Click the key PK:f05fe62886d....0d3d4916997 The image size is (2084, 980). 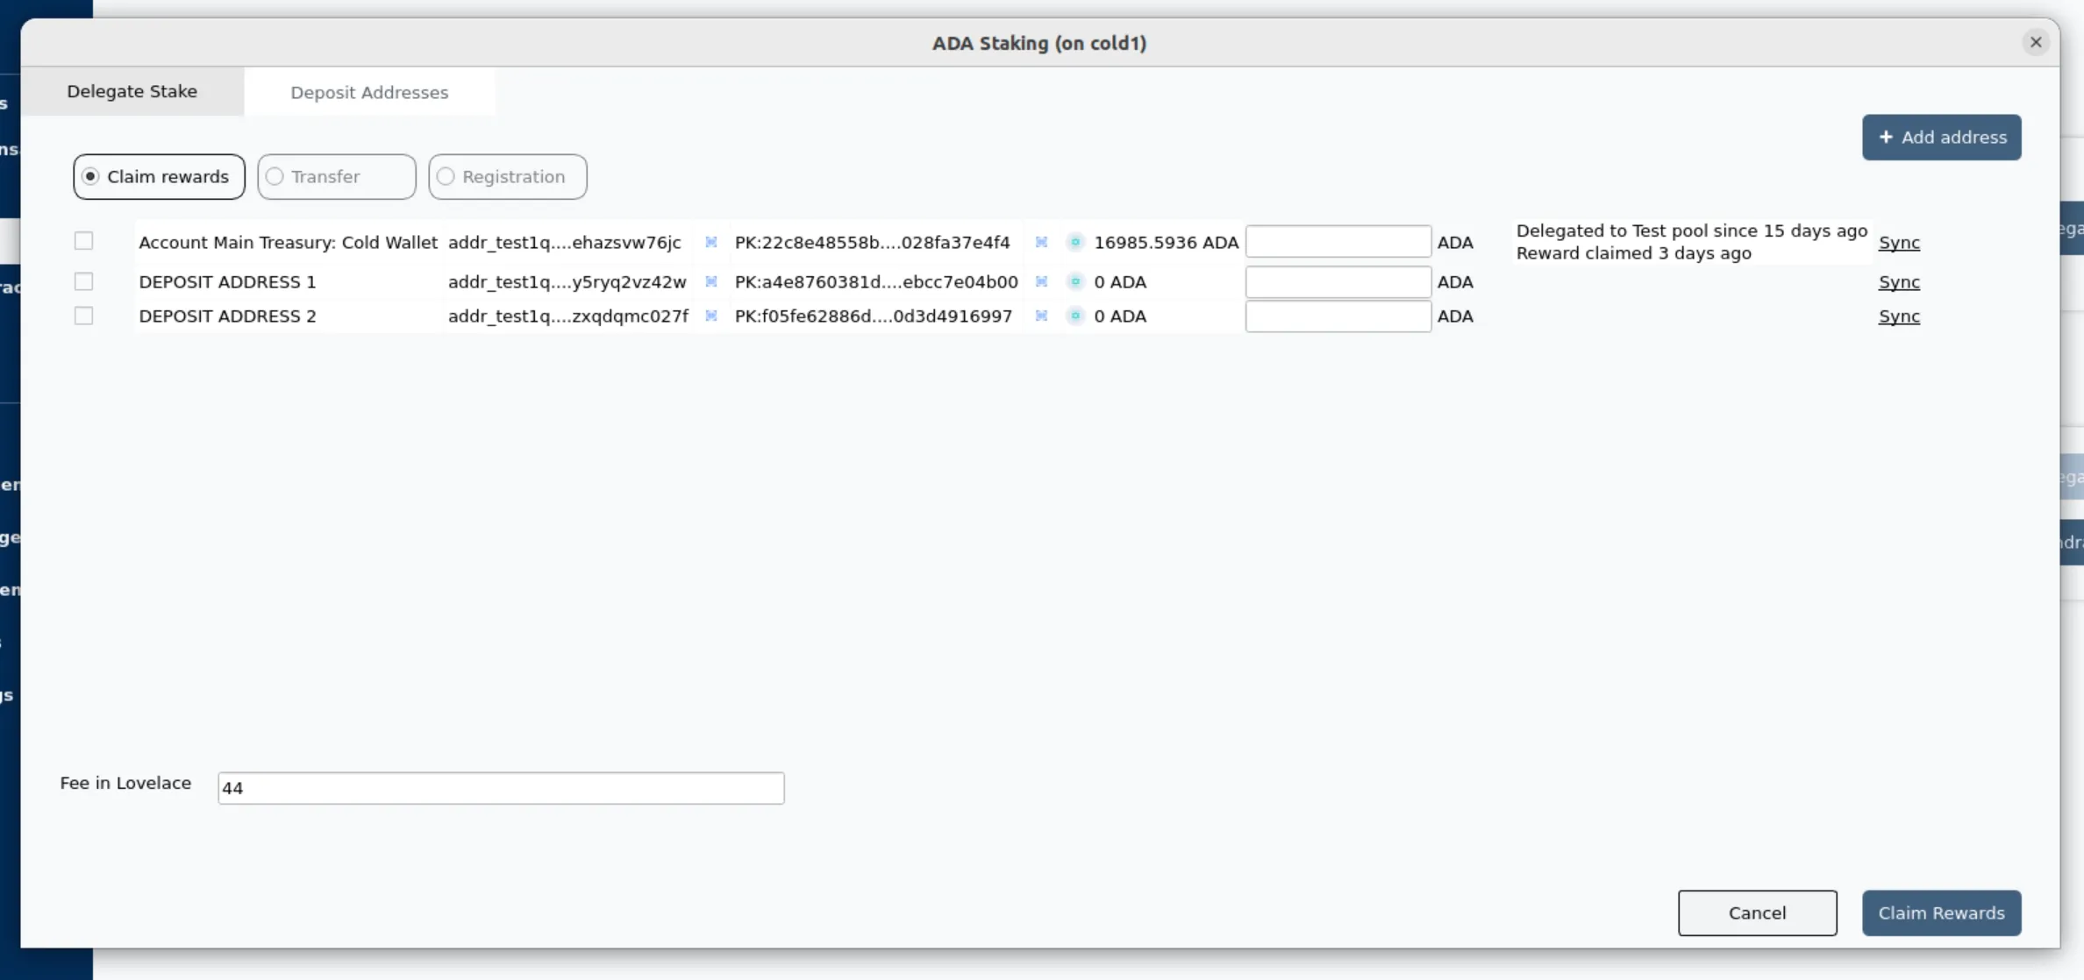coord(874,316)
